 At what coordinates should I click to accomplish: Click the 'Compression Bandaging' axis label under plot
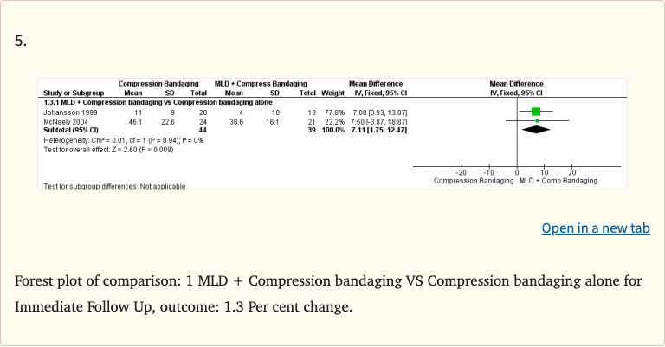click(x=472, y=180)
